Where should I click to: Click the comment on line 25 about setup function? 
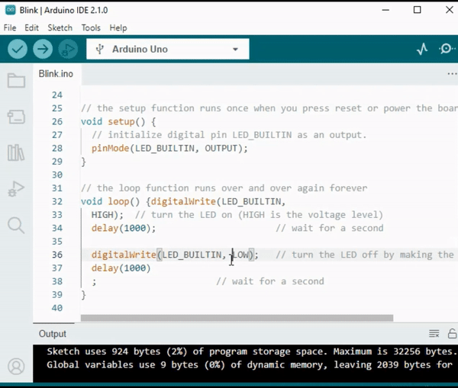click(x=269, y=108)
